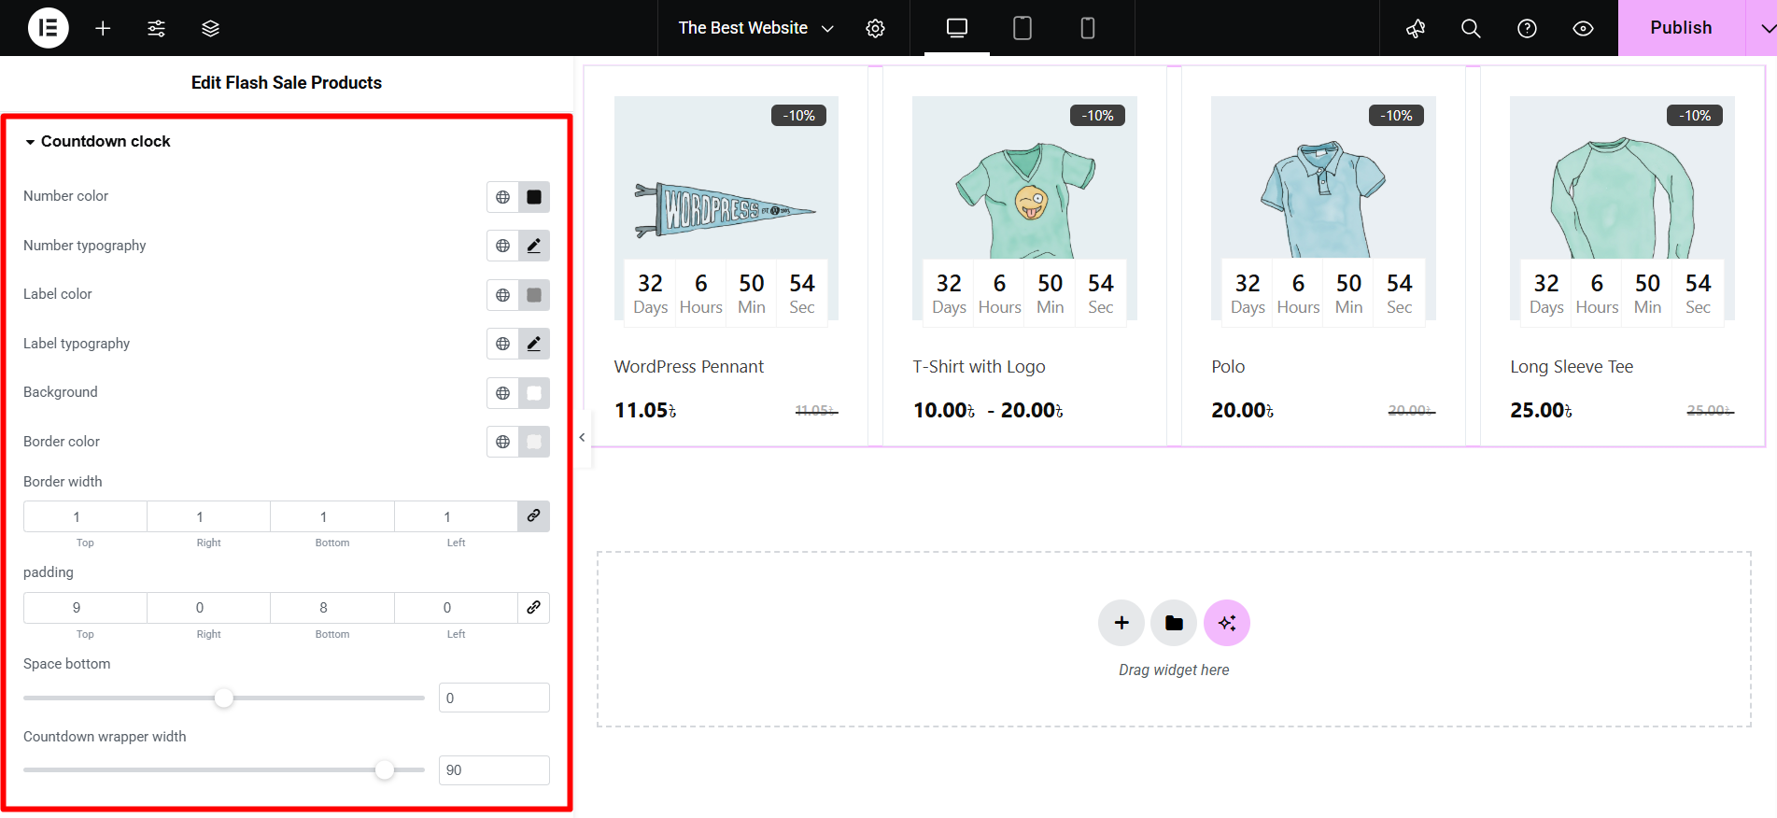This screenshot has height=818, width=1777.
Task: Toggle linked values for padding
Action: click(533, 608)
